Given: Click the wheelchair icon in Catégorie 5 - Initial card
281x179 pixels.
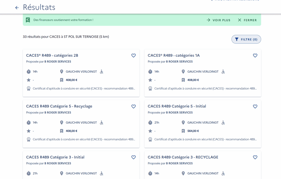Looking at the screenshot, I should (x=223, y=123).
